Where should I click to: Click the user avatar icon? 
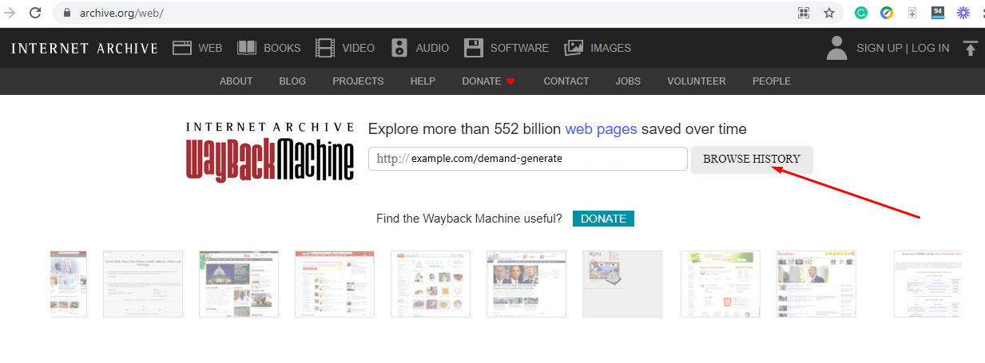tap(836, 48)
